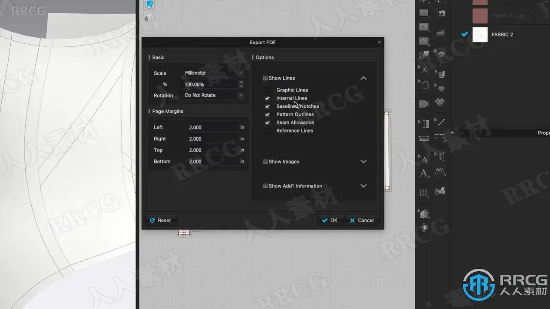This screenshot has width=550, height=309.
Task: Select the arrow with vertical zigzag tool
Action: point(440,156)
